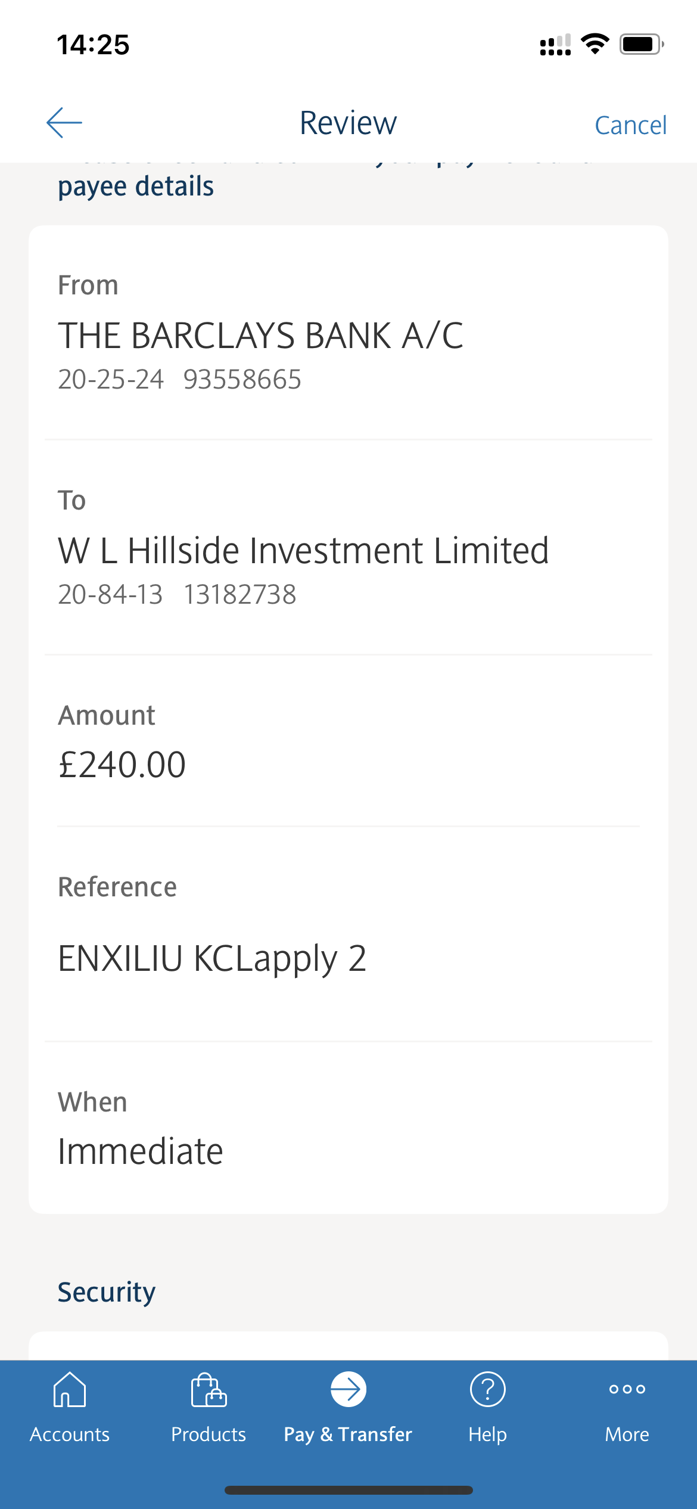The height and width of the screenshot is (1509, 697).
Task: Tap payee W L Hillside Investment Limited
Action: click(x=303, y=551)
